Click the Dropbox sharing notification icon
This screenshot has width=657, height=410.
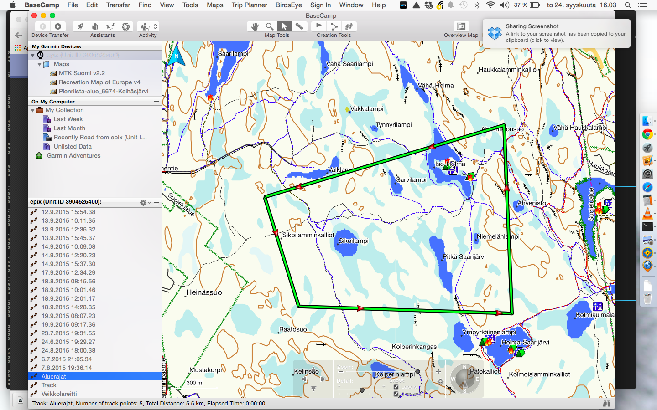495,33
